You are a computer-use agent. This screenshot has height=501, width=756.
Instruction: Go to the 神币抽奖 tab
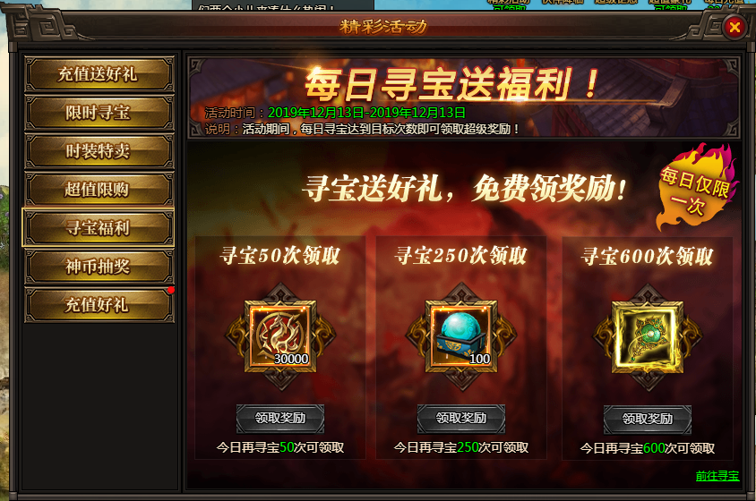point(99,267)
